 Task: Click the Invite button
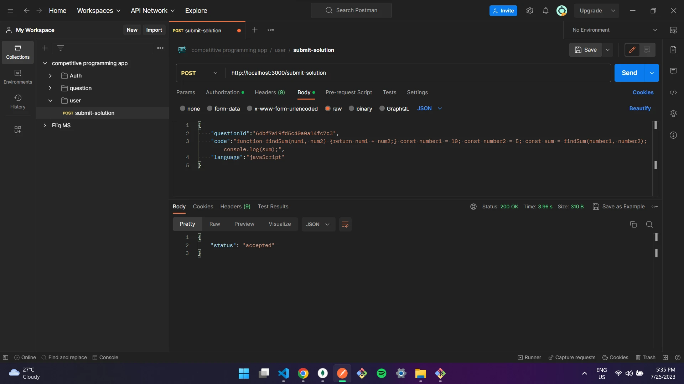click(x=503, y=11)
